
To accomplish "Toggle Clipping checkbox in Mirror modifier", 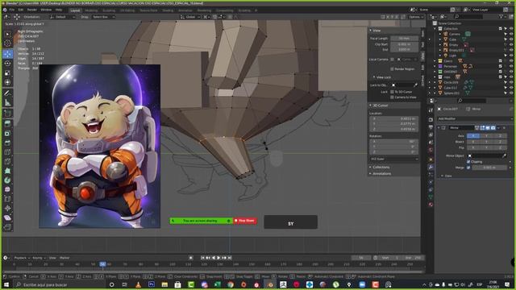I will coord(468,162).
